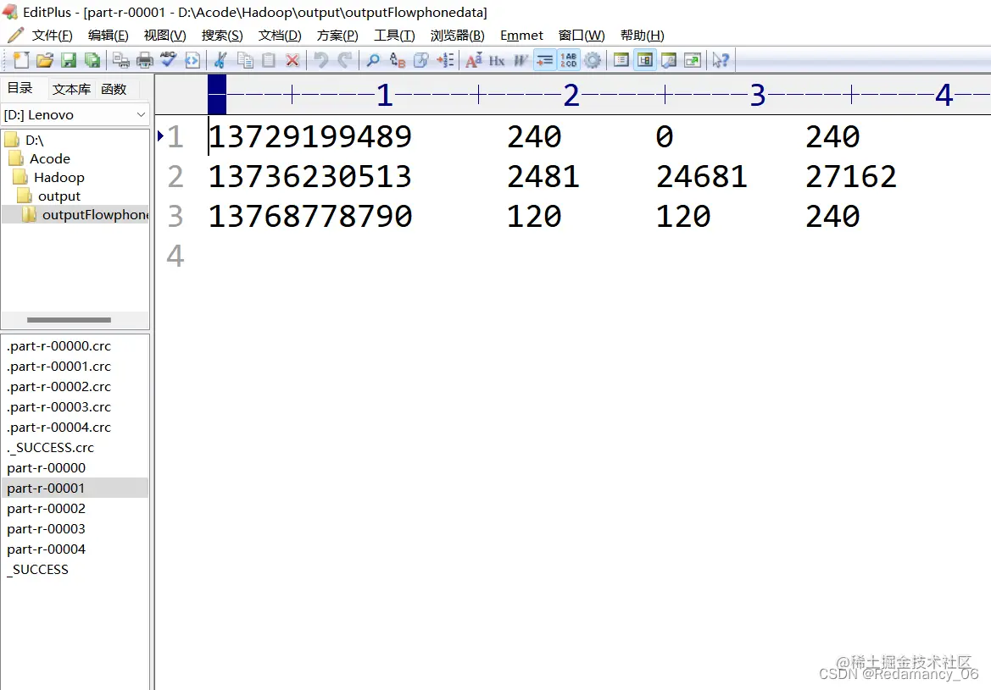Select file .part-r-00001.crc
Screen dimensions: 991x690
point(58,366)
